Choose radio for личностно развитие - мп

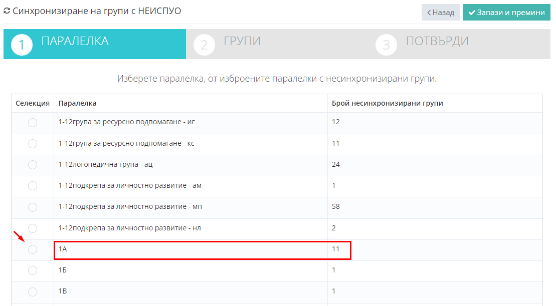(33, 207)
